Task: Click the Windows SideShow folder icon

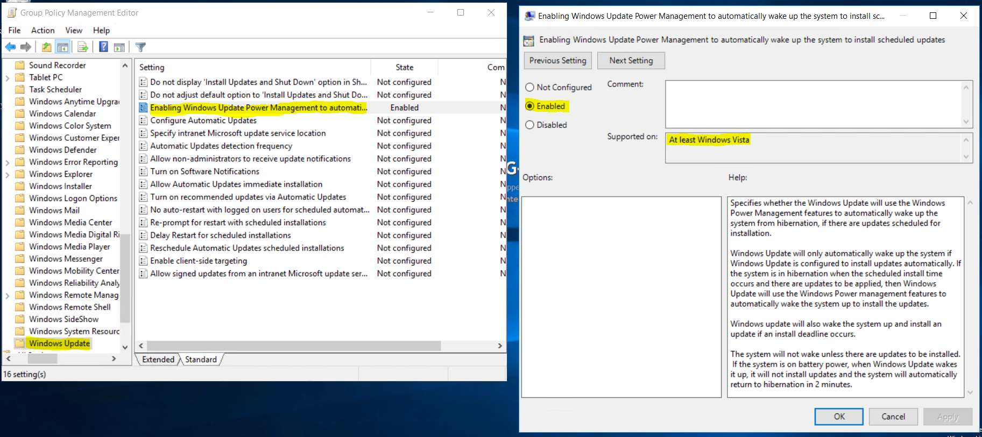Action: 20,319
